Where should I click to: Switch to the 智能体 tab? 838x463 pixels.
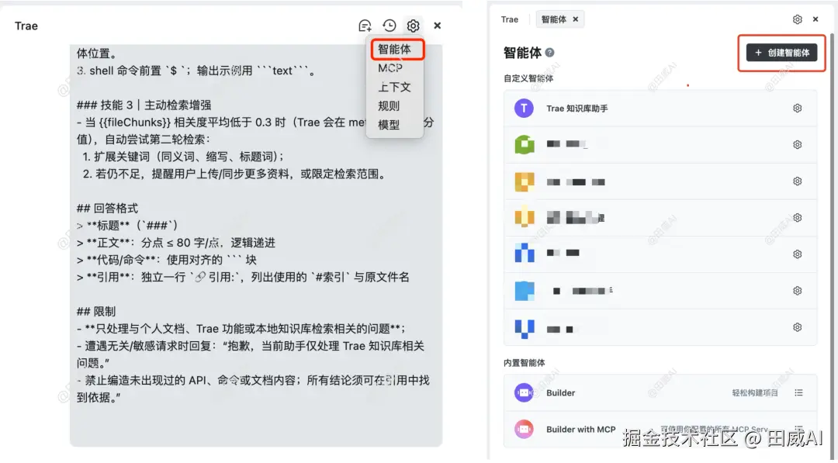(x=554, y=19)
